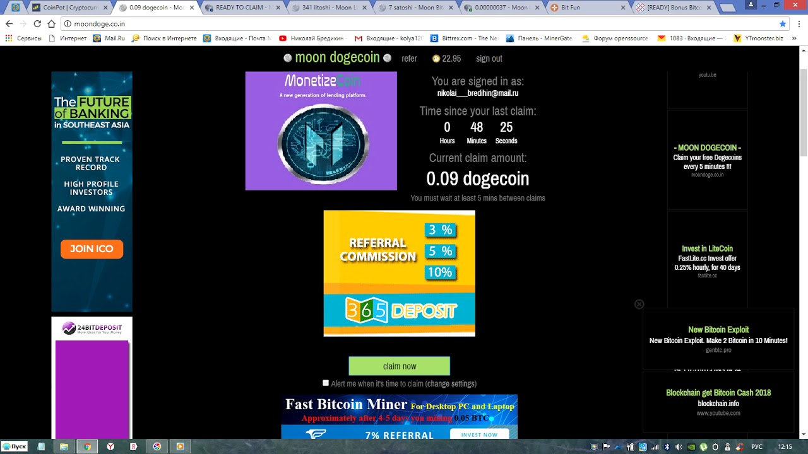The width and height of the screenshot is (808, 454).
Task: Open the Пуск start menu
Action: click(x=15, y=446)
